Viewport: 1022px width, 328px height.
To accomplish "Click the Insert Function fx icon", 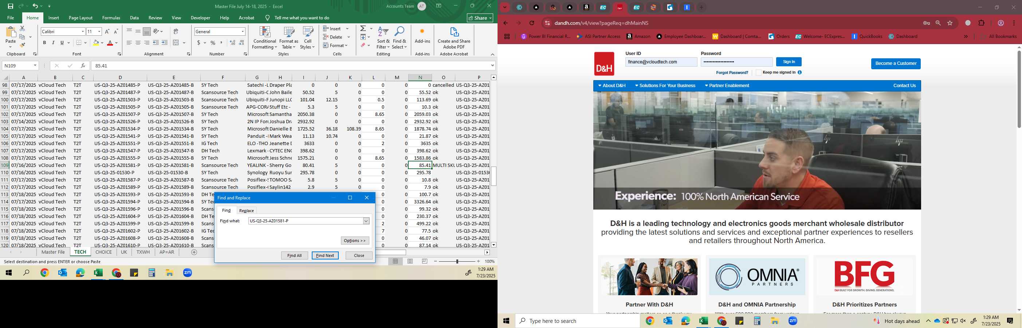I will 83,66.
